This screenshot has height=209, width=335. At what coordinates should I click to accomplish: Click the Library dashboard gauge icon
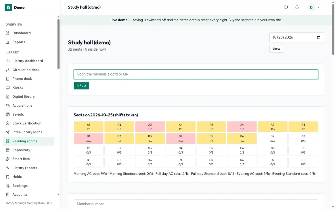(x=8, y=61)
